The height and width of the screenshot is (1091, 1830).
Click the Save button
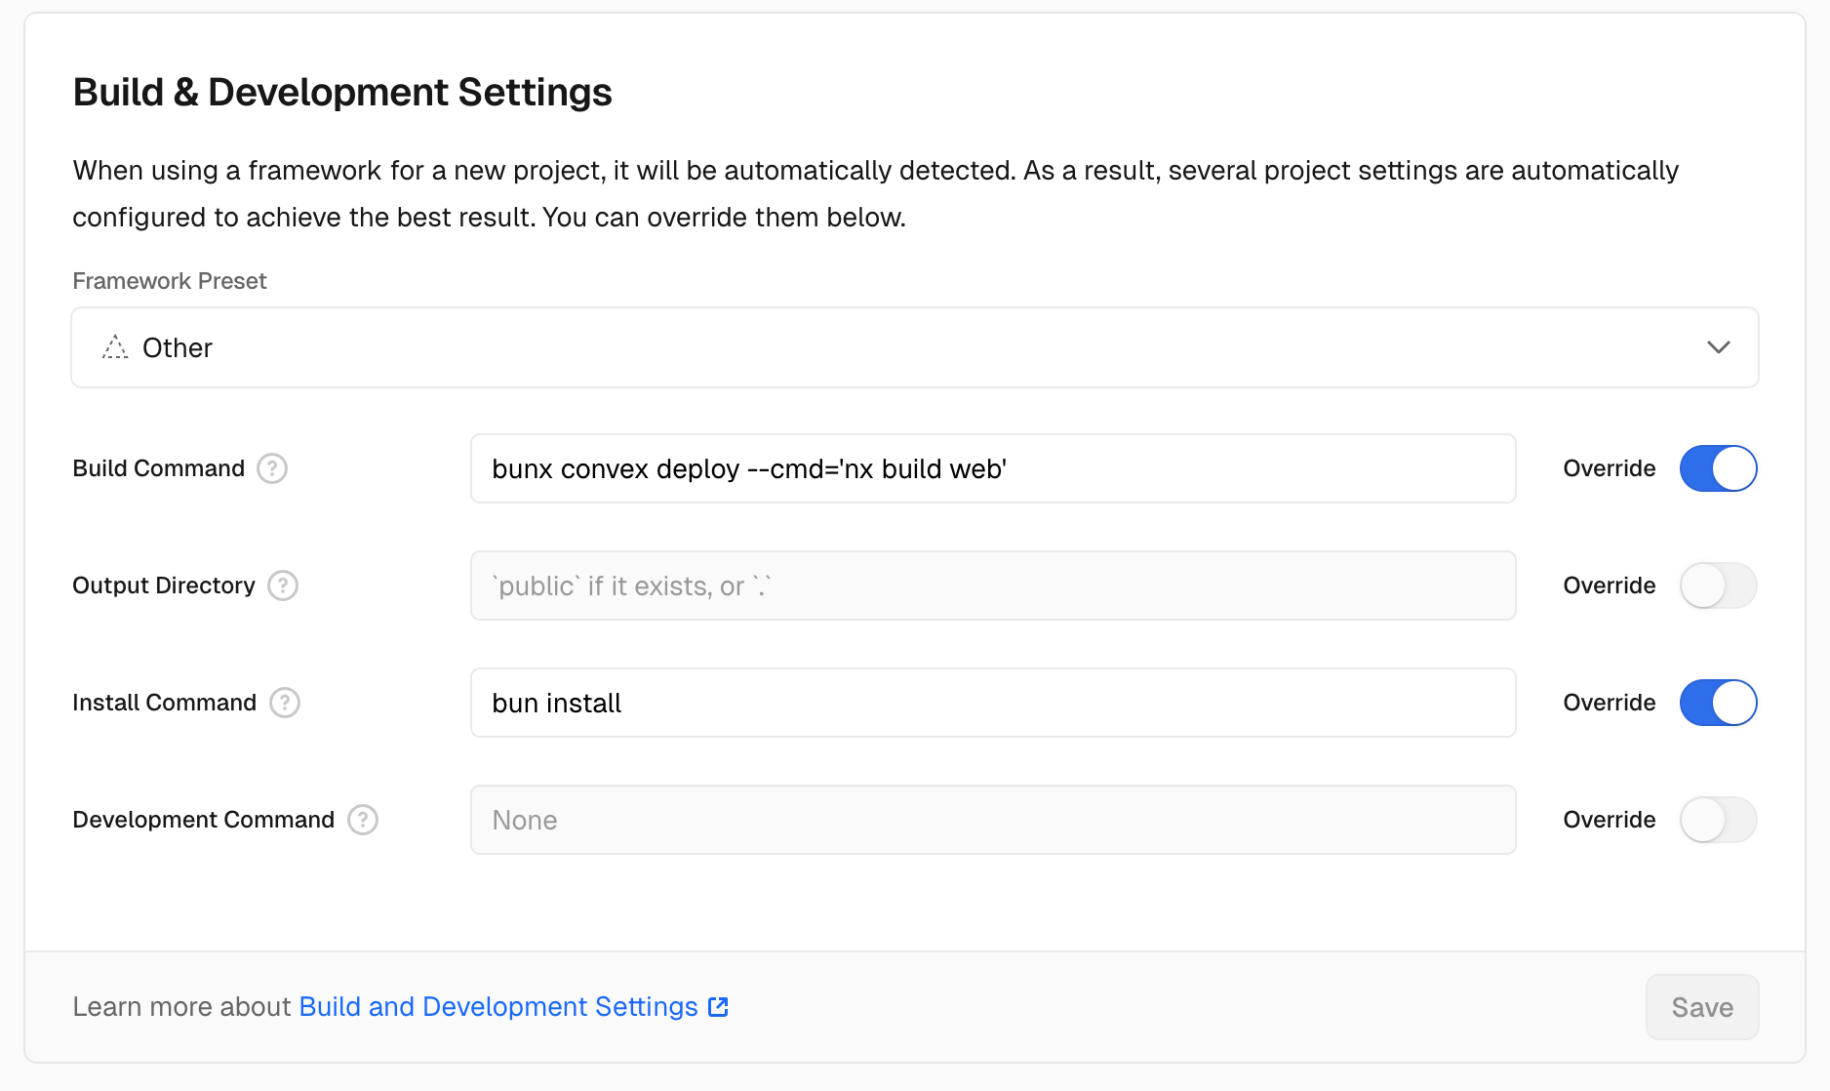point(1702,1007)
